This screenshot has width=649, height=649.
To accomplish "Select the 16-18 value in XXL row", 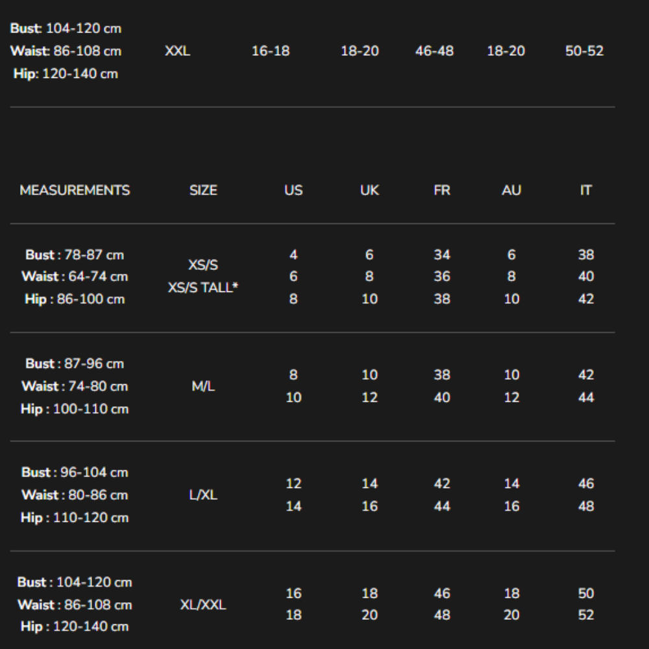I will click(x=271, y=51).
